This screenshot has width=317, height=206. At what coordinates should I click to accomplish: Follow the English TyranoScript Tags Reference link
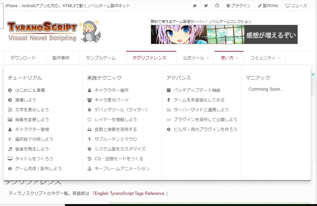coord(130,194)
